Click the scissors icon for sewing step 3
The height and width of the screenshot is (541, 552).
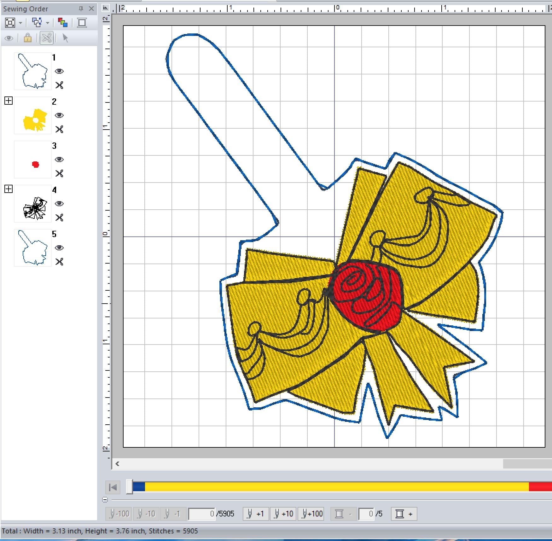click(59, 173)
